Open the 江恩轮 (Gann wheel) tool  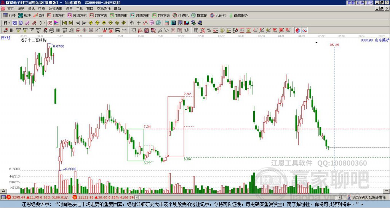[181, 15]
